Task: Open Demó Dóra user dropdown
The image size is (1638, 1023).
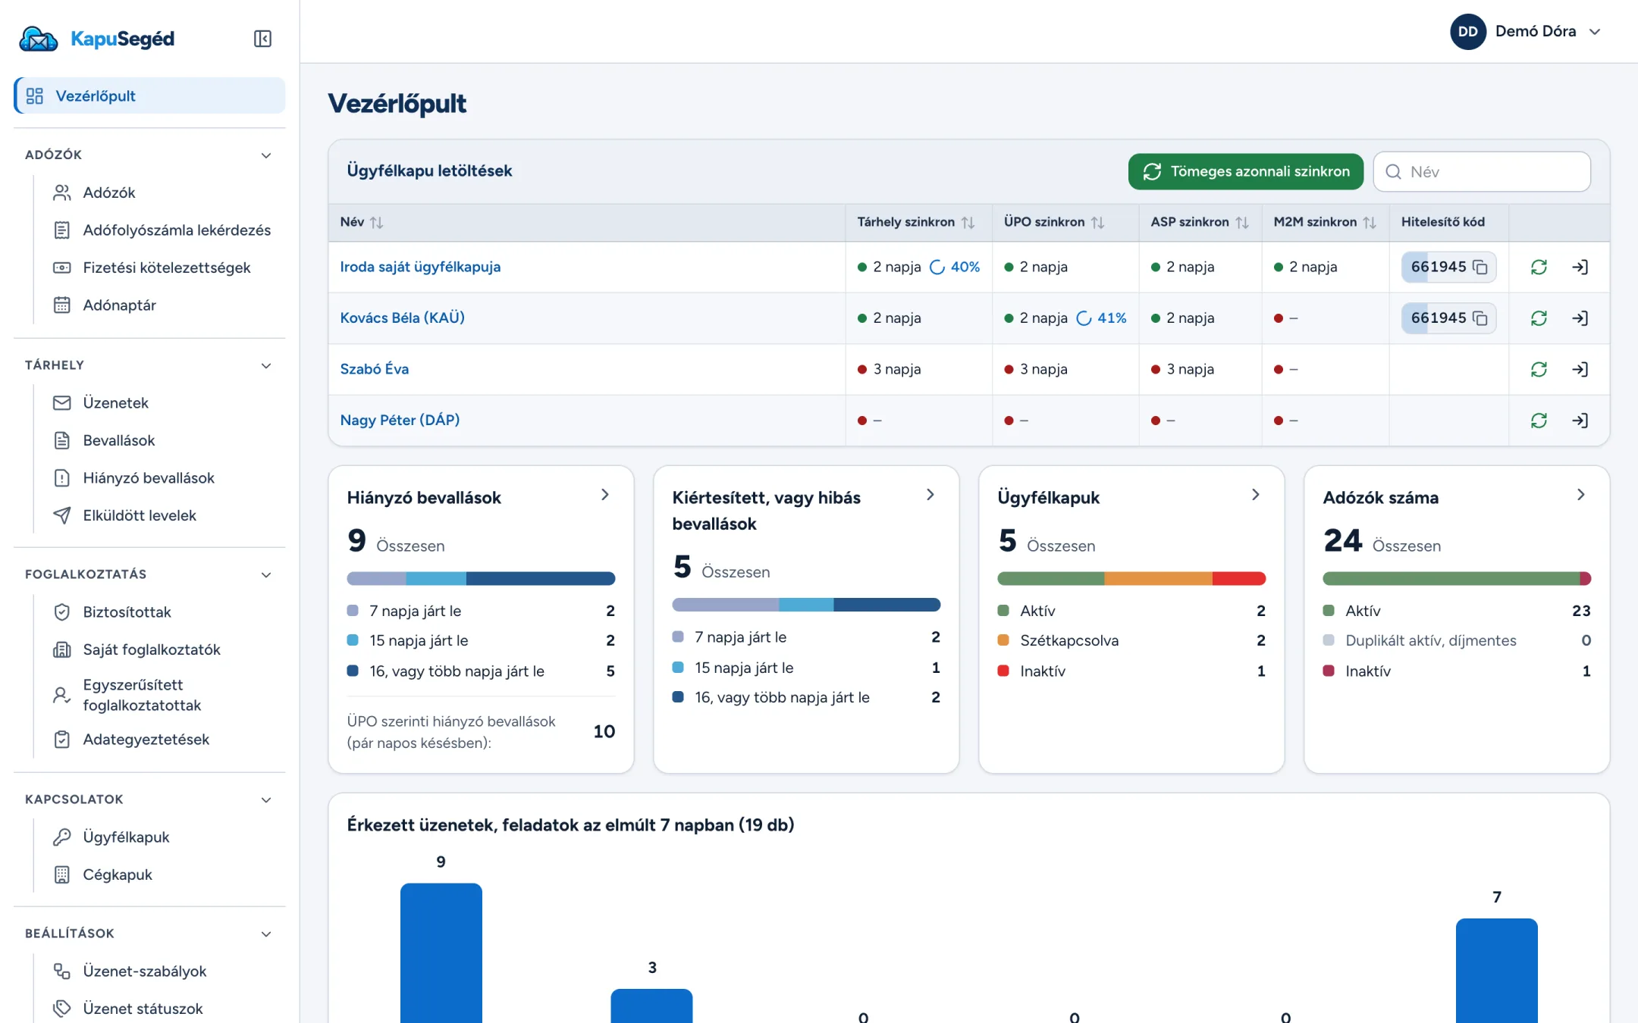Action: (x=1526, y=32)
